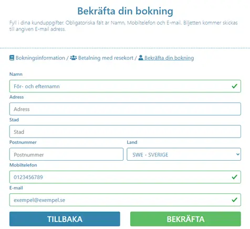
Task: Click the green checkmark in the E-mail field
Action: coord(234,200)
